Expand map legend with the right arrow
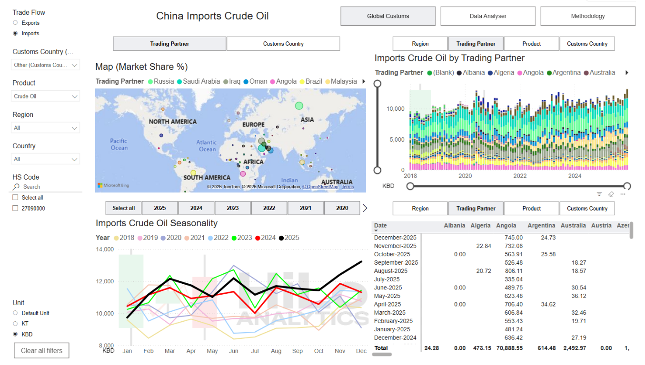 (364, 81)
